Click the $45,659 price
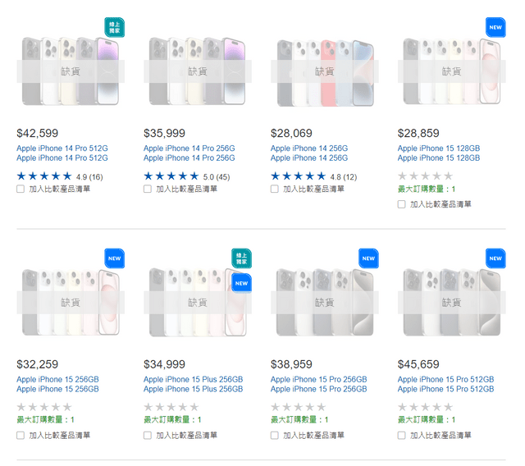The image size is (525, 466). 418,364
